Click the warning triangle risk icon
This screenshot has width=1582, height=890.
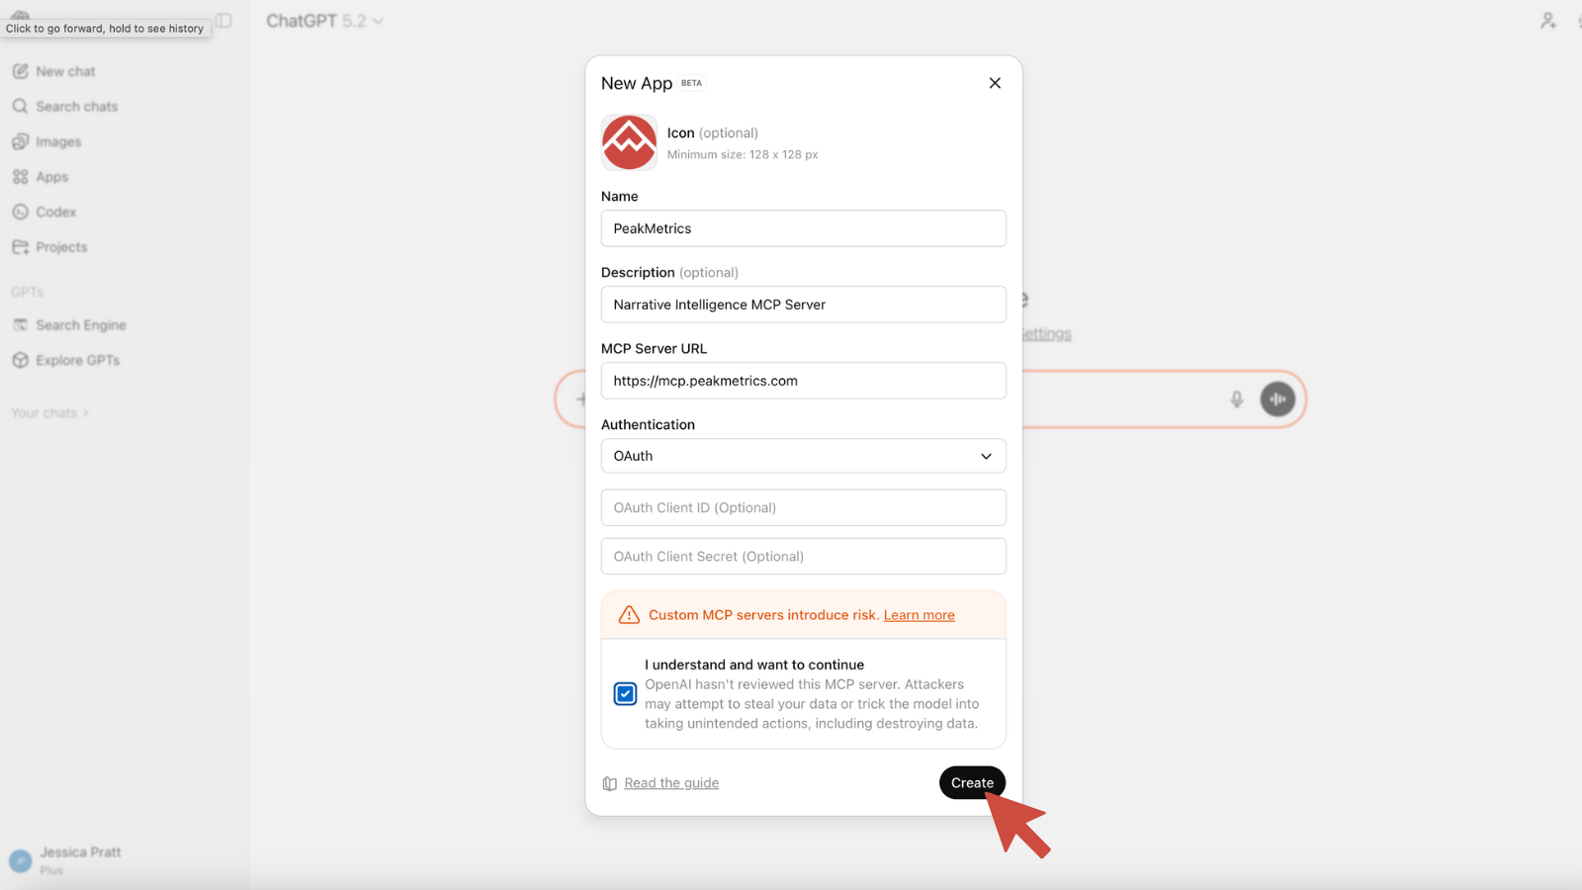[629, 615]
